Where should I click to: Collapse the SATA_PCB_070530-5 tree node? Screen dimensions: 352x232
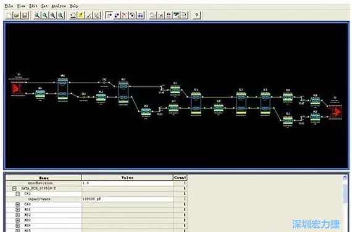pyautogui.click(x=14, y=188)
